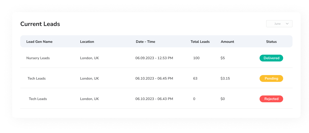Open Tech Leads name in Rejected row
Screen dimensions: 309x133
38,99
